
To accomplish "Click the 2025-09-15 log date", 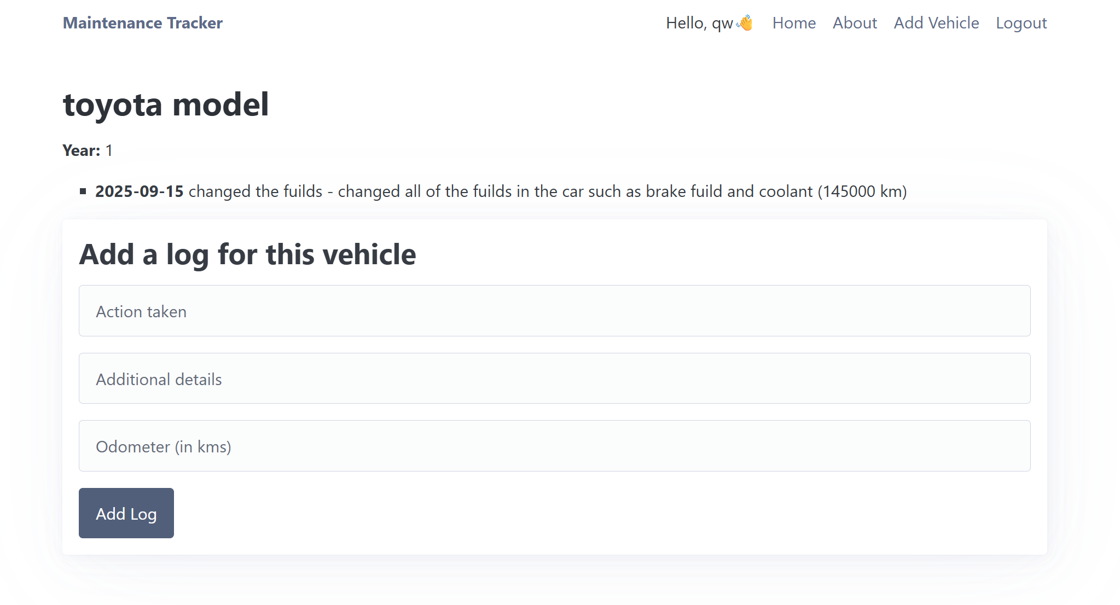I will pos(140,191).
